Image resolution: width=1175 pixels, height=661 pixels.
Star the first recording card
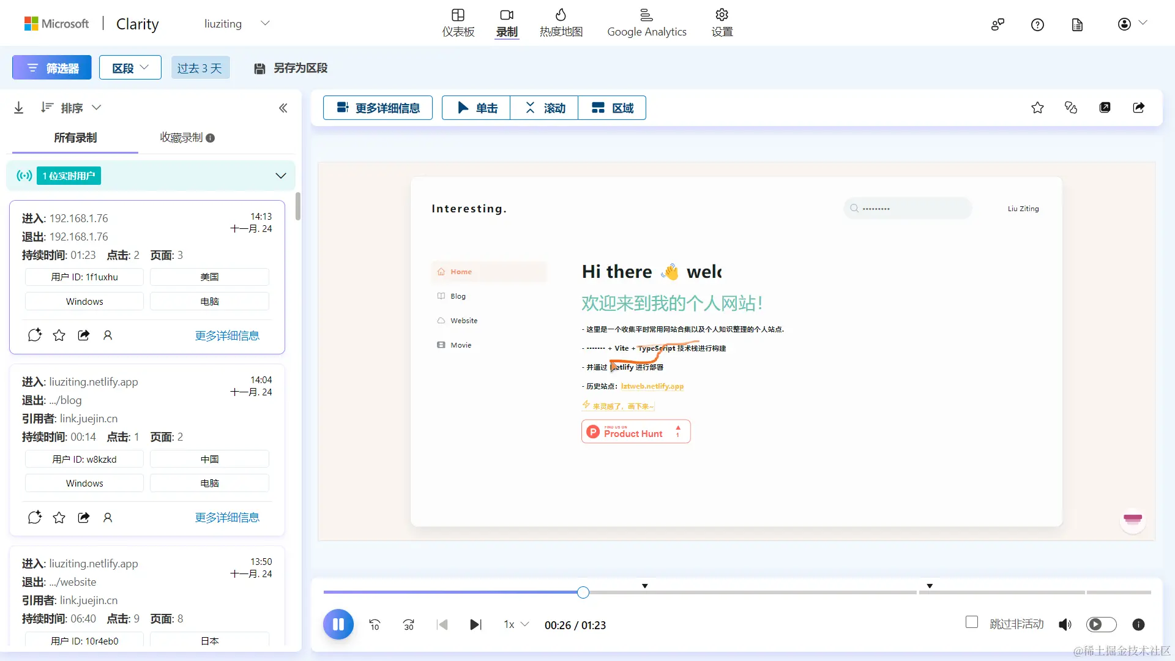[59, 335]
